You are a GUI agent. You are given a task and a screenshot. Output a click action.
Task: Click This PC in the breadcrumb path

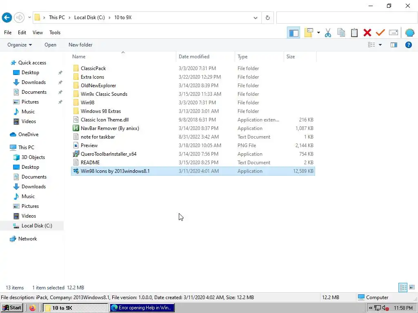tap(57, 18)
